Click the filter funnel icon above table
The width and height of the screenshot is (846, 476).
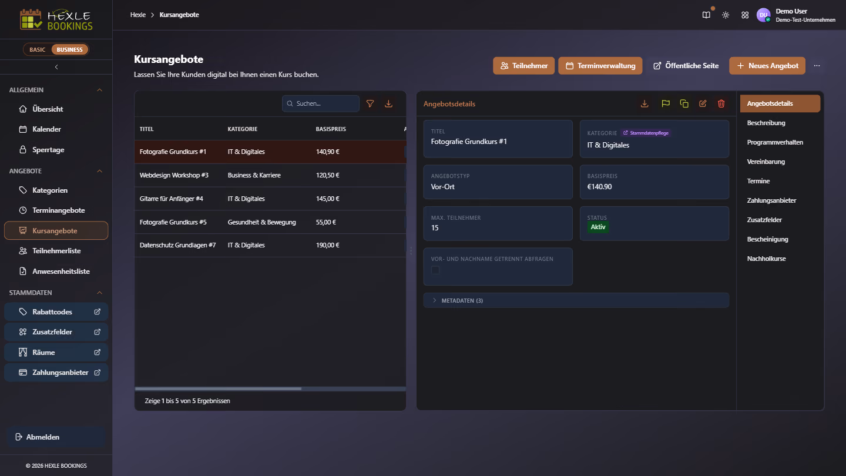370,103
